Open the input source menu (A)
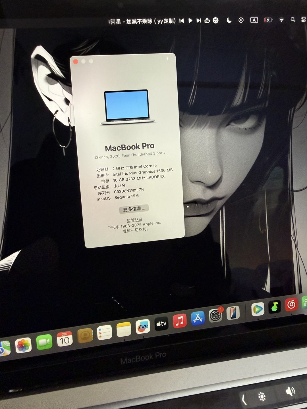This screenshot has height=409, width=307. tap(254, 20)
